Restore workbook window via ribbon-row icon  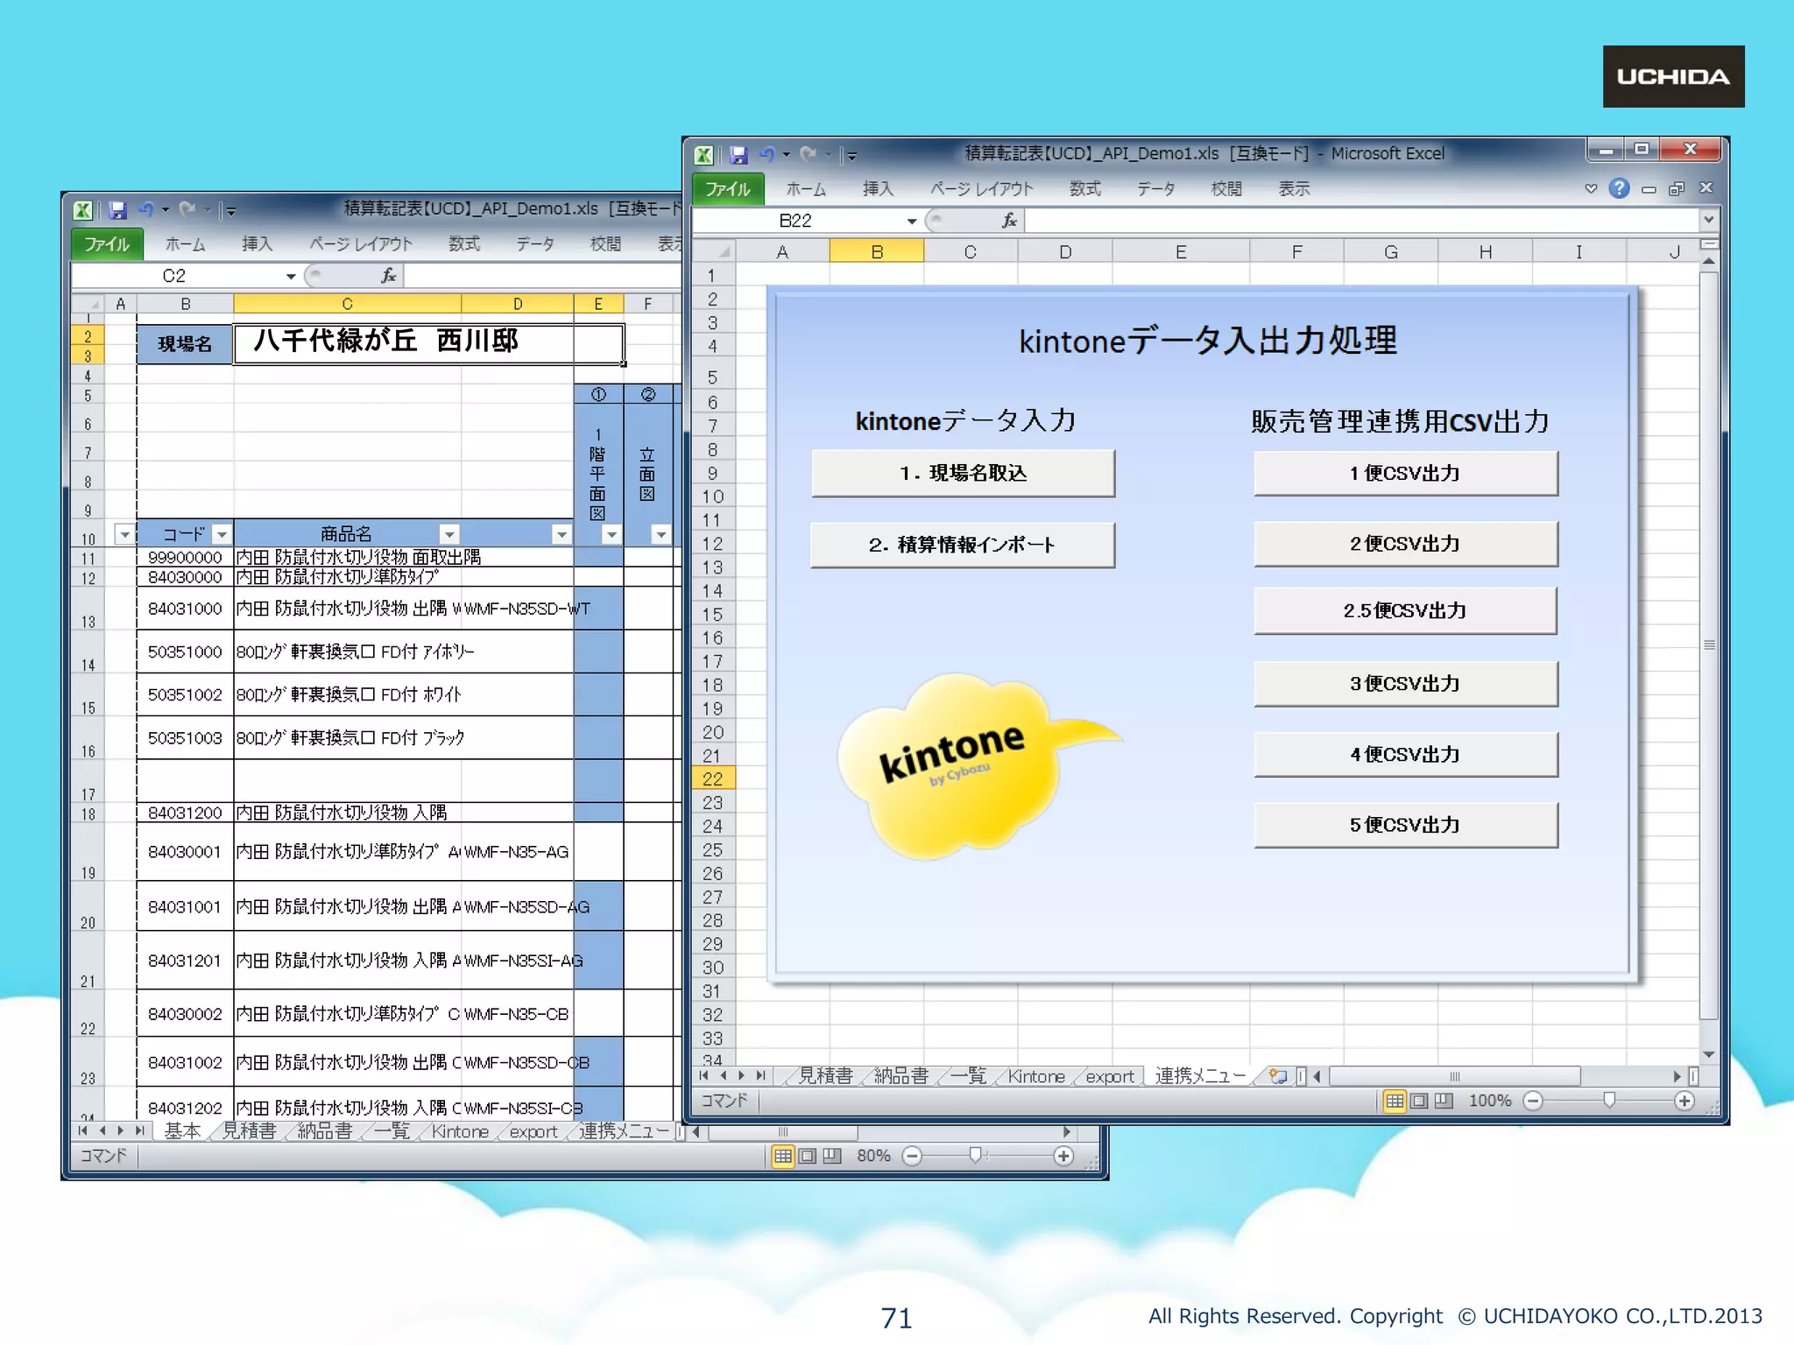tap(1677, 189)
